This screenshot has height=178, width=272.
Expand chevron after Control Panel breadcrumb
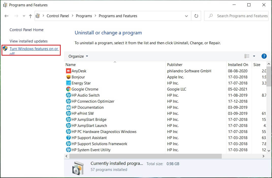pyautogui.click(x=72, y=16)
